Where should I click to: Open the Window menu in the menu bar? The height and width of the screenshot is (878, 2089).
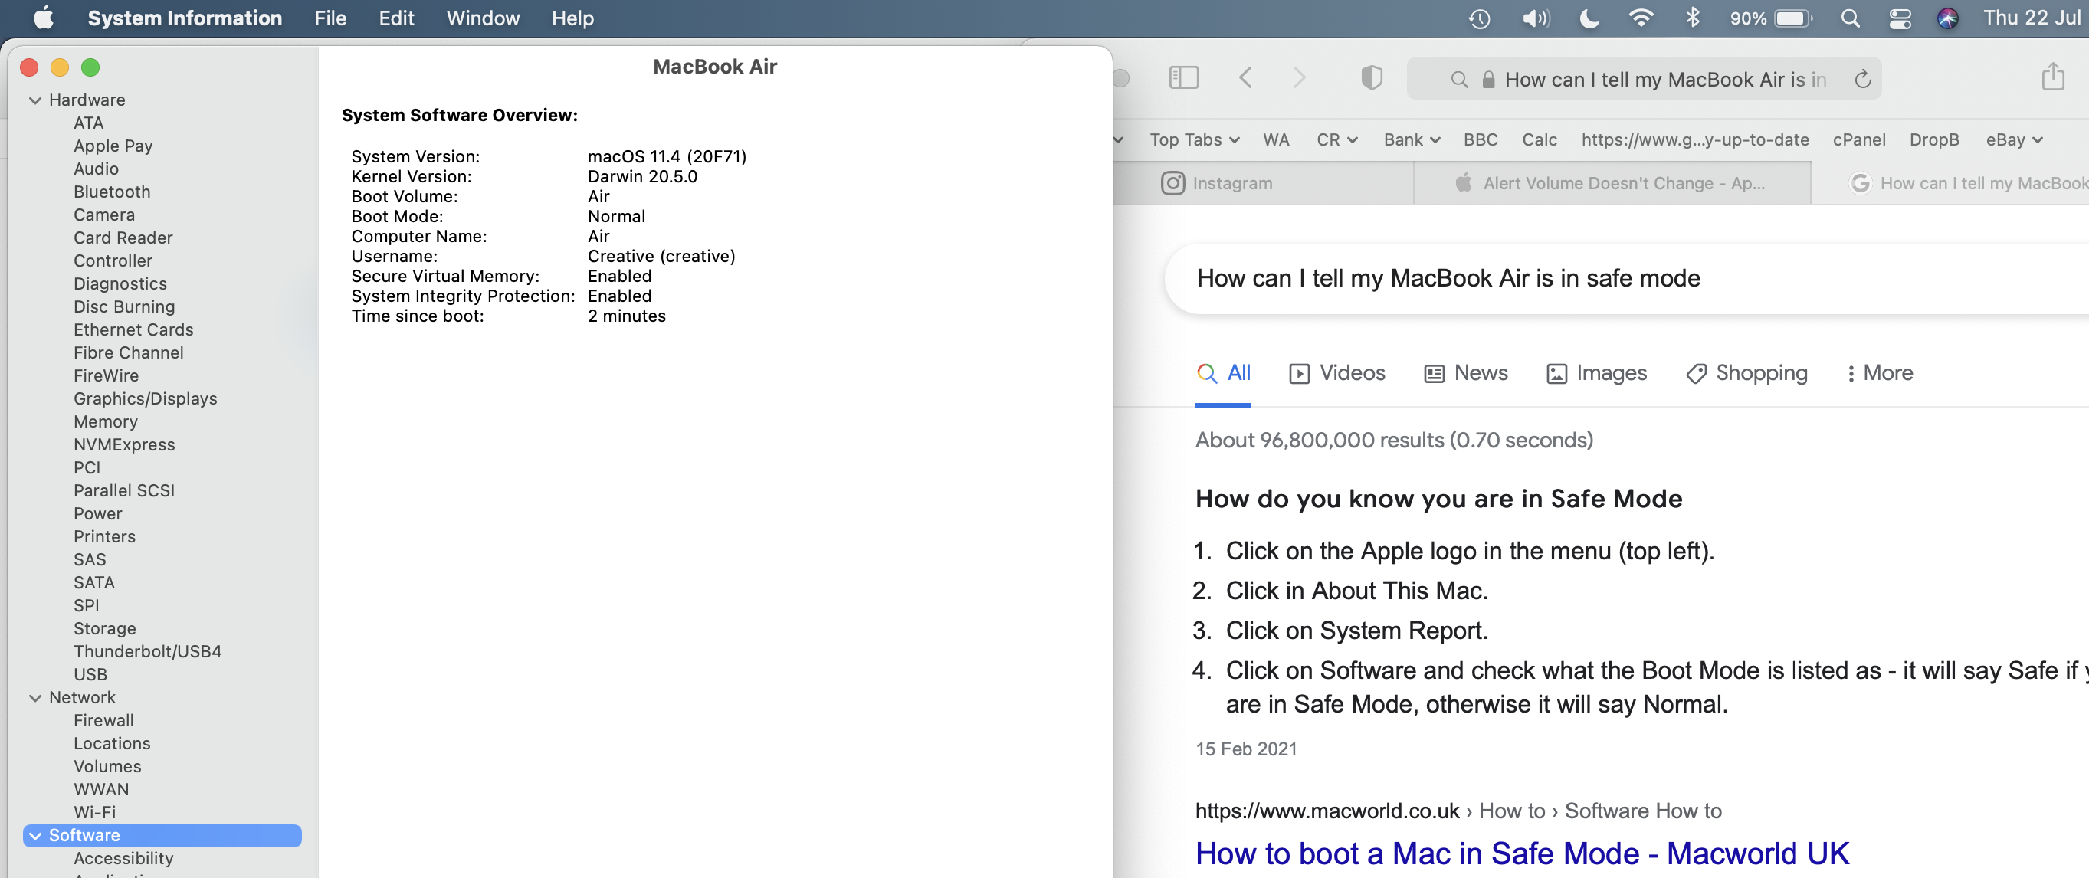click(x=483, y=18)
